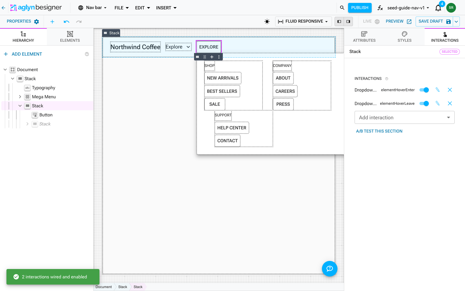
Task: Open the Fluid Responsive dropdown
Action: coord(304,22)
